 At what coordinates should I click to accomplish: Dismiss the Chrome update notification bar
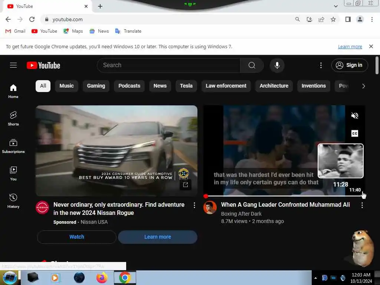coord(371,46)
